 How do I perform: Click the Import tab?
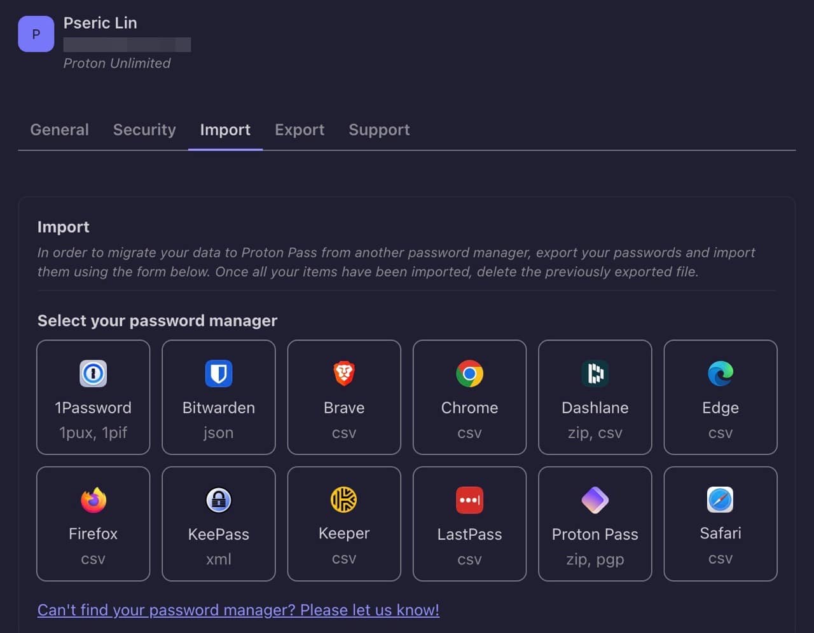(x=225, y=130)
